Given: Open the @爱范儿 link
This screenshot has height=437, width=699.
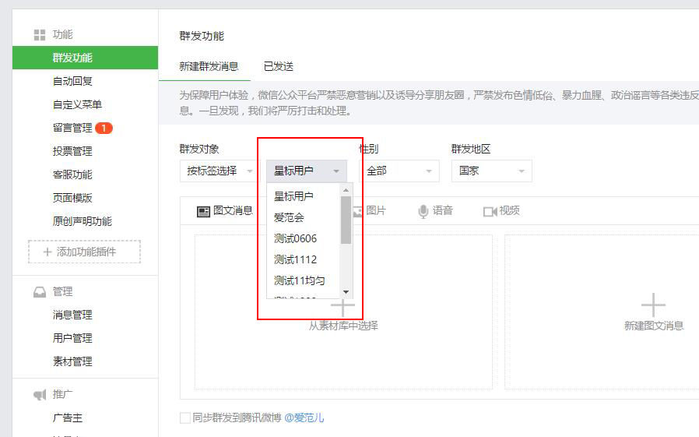Looking at the screenshot, I should (x=304, y=418).
